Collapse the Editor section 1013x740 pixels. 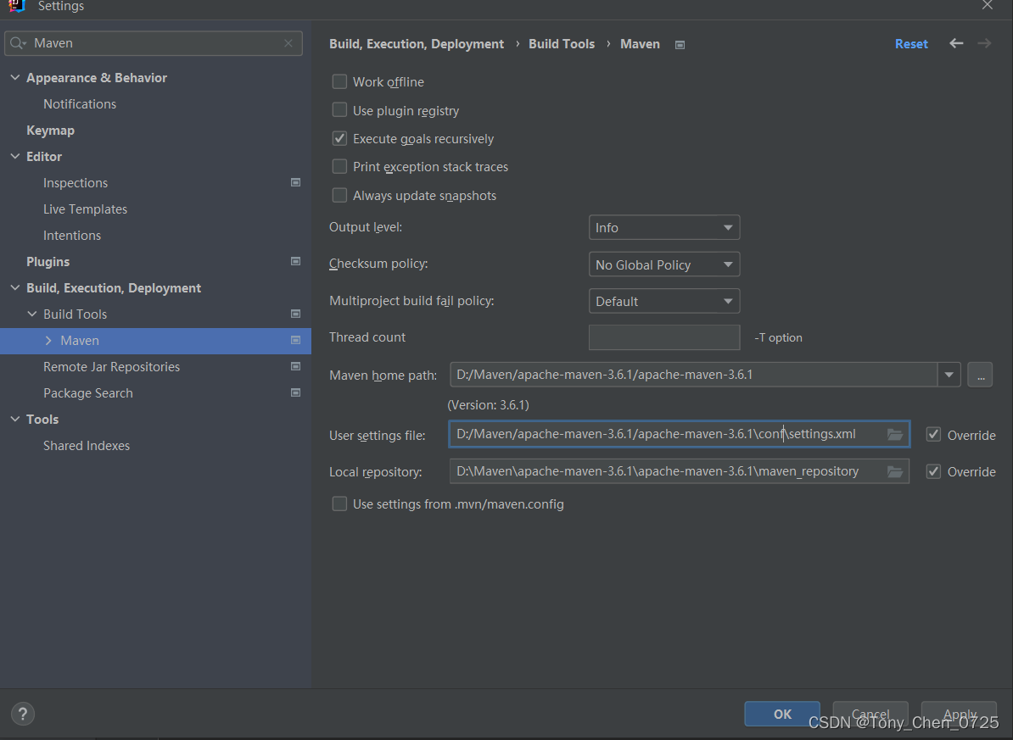15,156
